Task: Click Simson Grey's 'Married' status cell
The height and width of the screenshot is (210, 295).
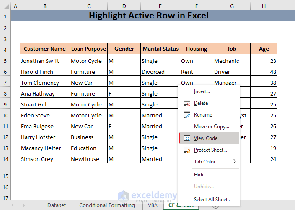Action: (159, 158)
